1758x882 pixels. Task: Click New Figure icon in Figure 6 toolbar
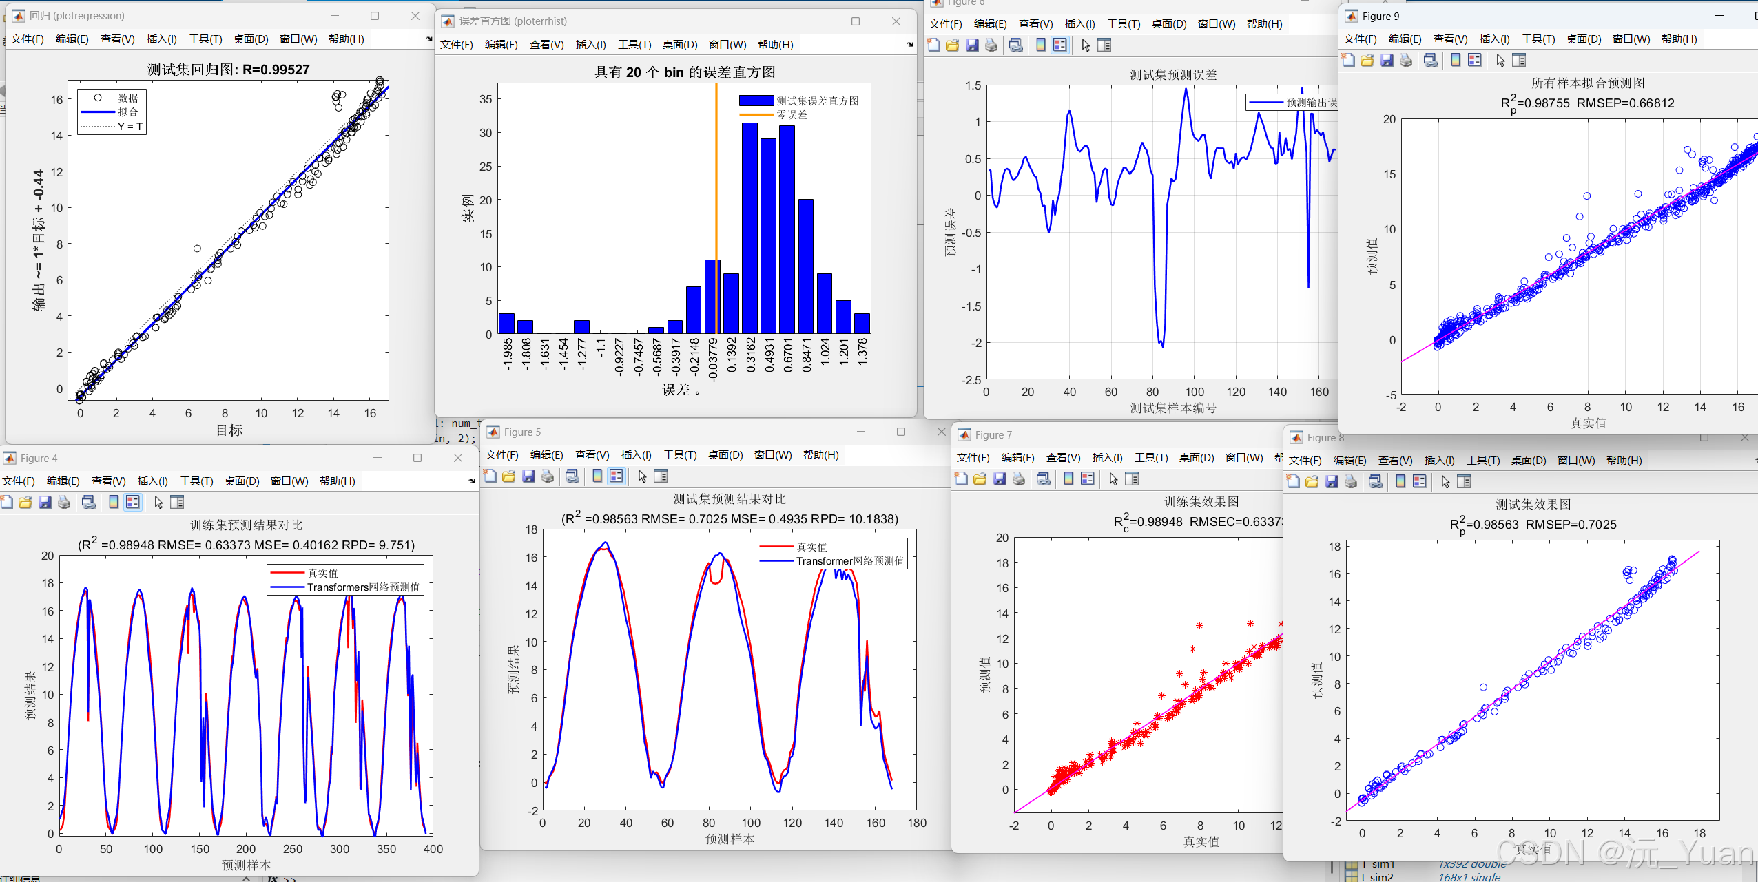coord(933,45)
